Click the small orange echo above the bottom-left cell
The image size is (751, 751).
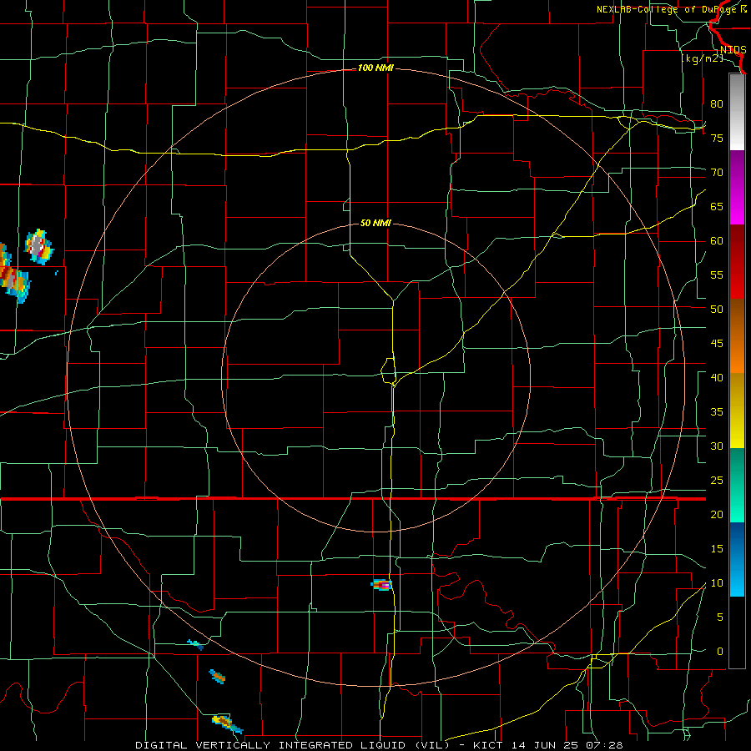218,676
